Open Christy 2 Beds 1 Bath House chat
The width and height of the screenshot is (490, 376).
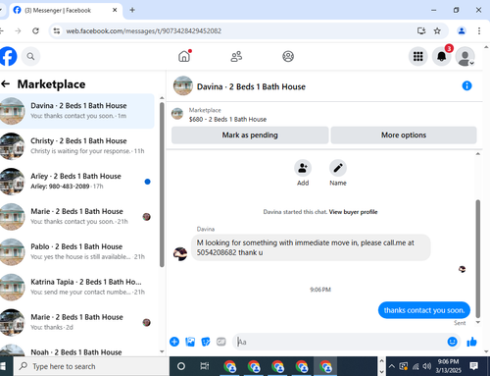(76, 146)
